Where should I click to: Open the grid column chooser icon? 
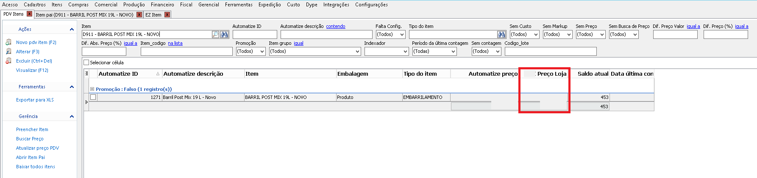pyautogui.click(x=86, y=74)
